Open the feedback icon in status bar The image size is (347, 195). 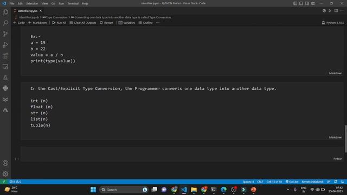(x=329, y=182)
